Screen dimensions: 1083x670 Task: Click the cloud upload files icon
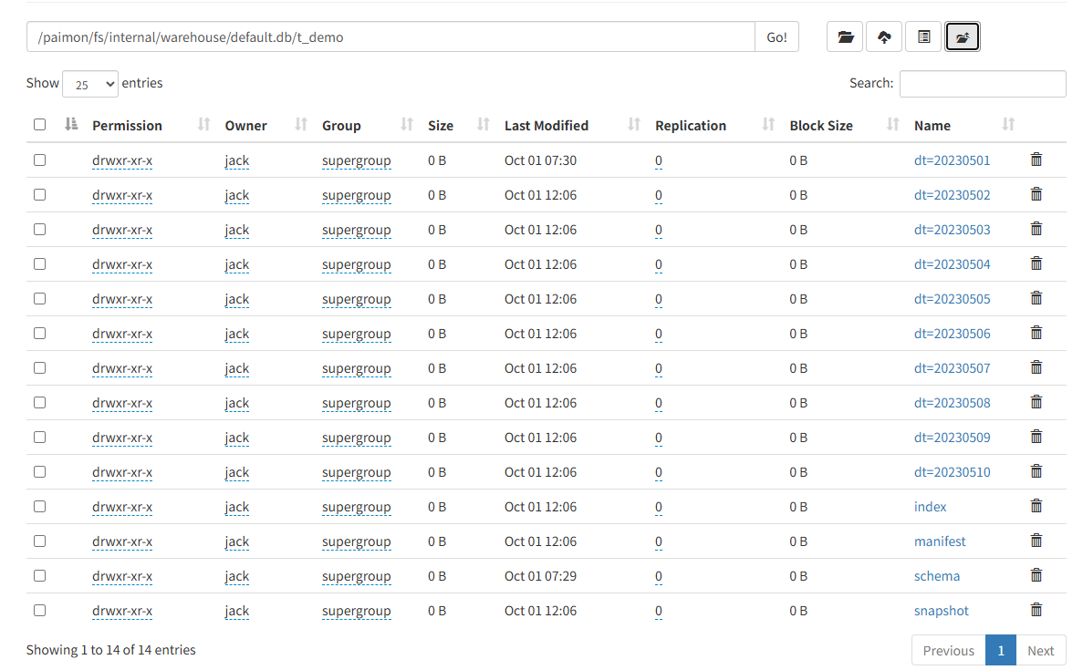click(884, 37)
